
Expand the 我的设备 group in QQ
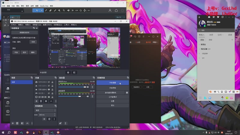(x=199, y=49)
